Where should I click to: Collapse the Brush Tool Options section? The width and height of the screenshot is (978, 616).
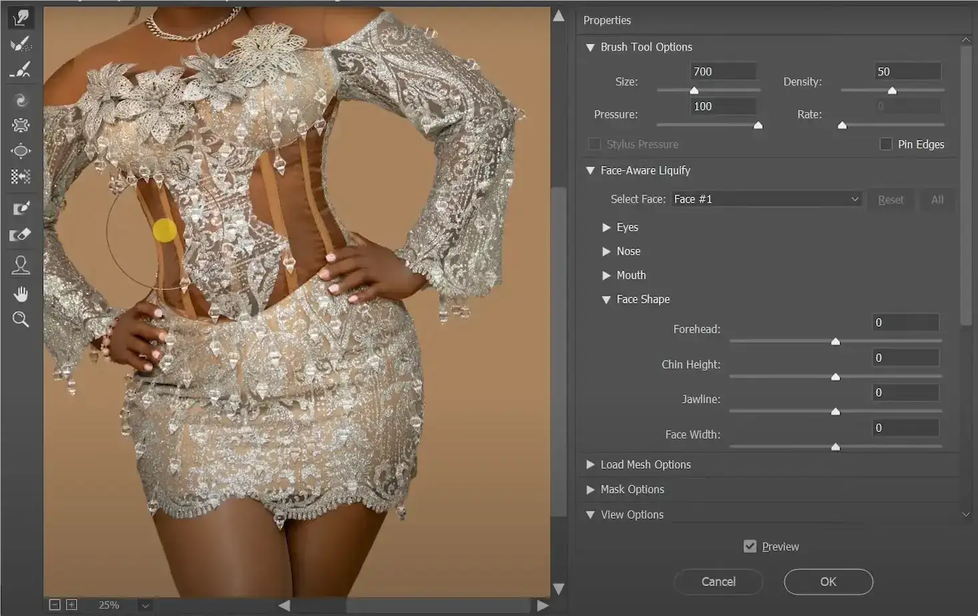coord(590,47)
